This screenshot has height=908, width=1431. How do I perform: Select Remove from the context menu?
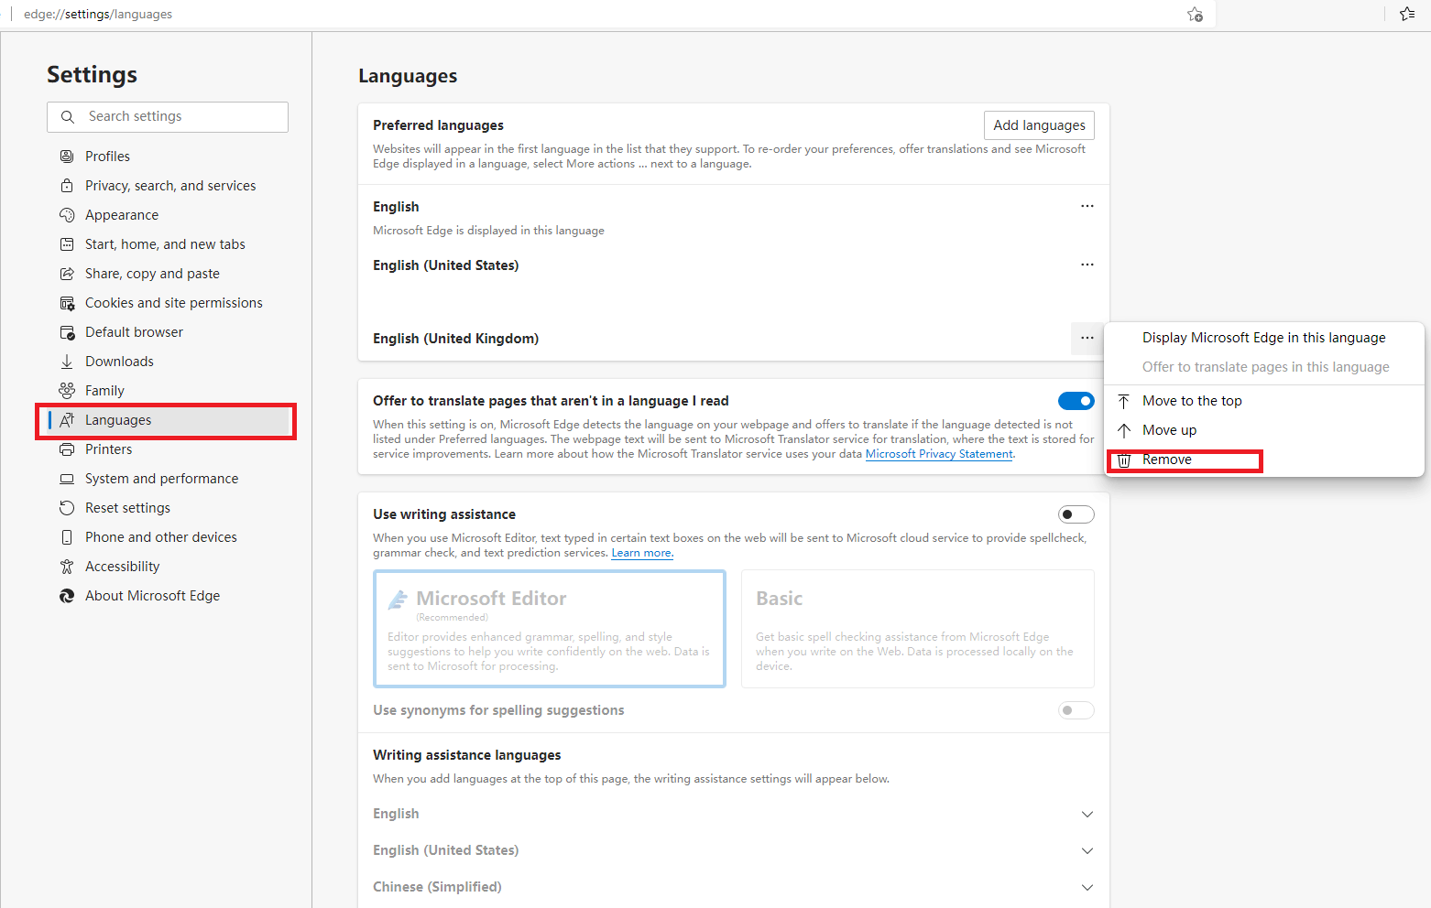1264,459
